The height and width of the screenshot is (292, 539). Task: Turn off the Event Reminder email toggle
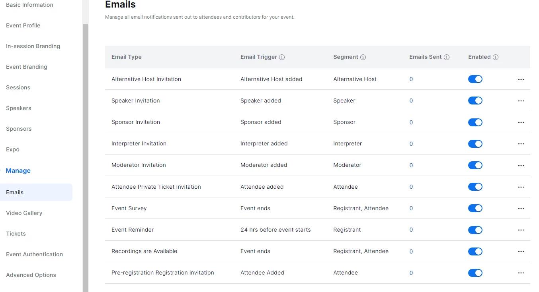tap(475, 230)
